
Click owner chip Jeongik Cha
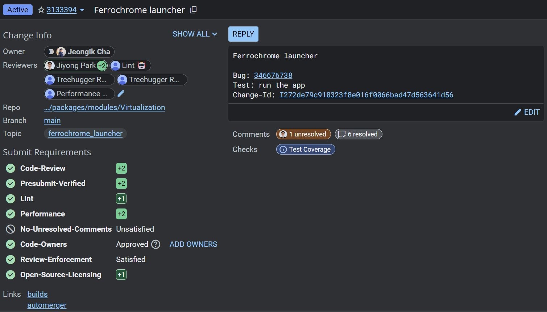tap(79, 52)
